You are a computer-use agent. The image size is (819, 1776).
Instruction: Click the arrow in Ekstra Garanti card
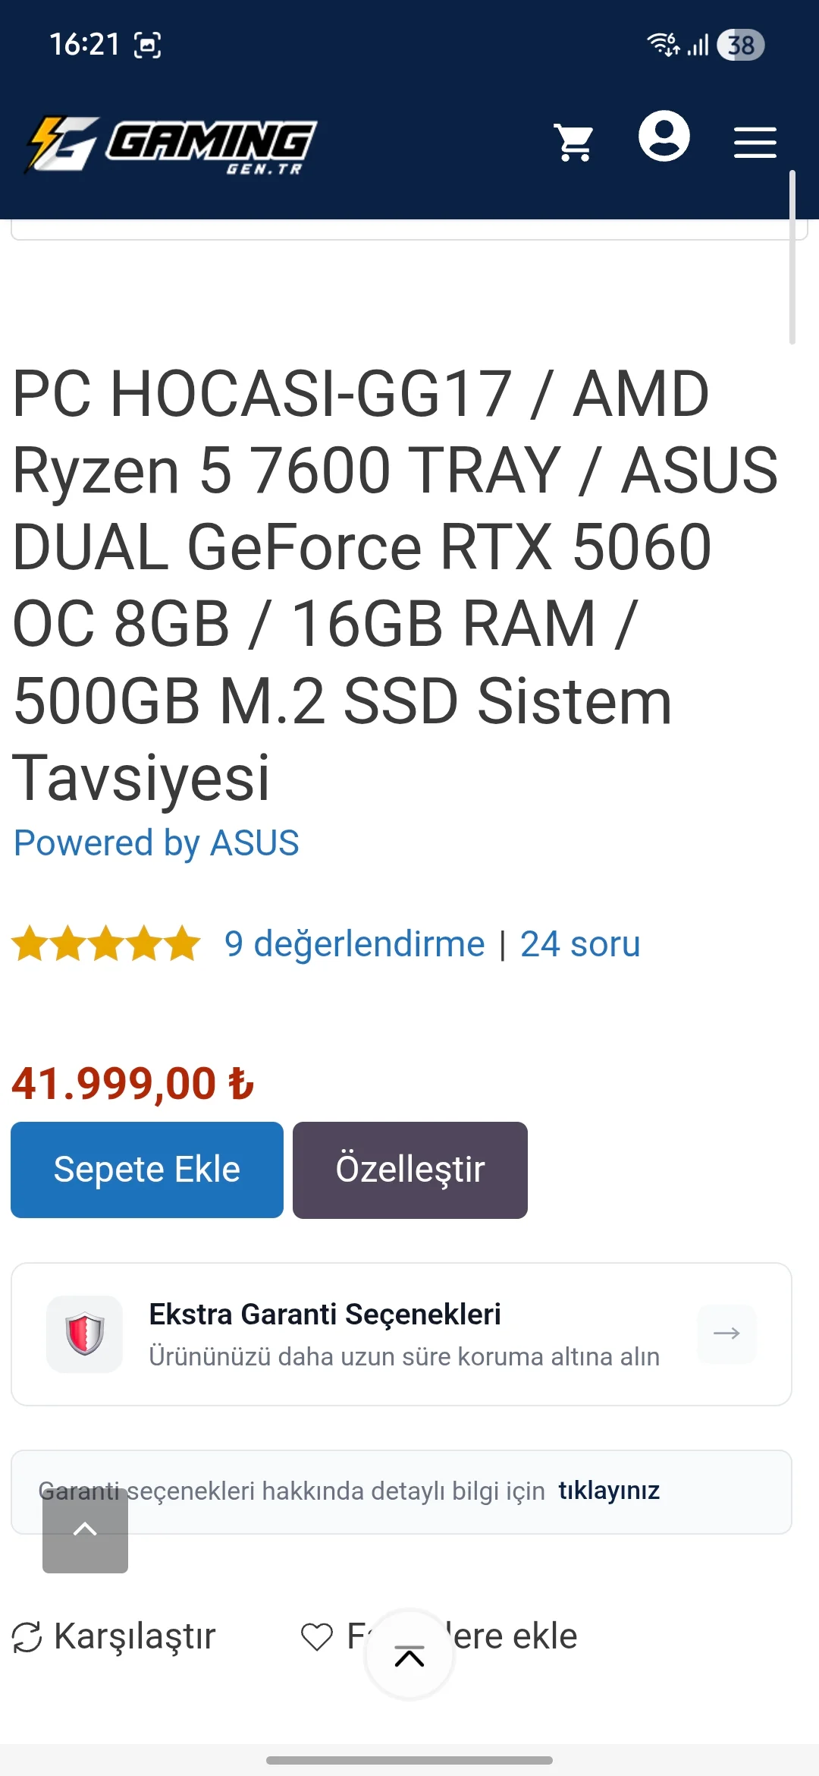click(x=726, y=1334)
